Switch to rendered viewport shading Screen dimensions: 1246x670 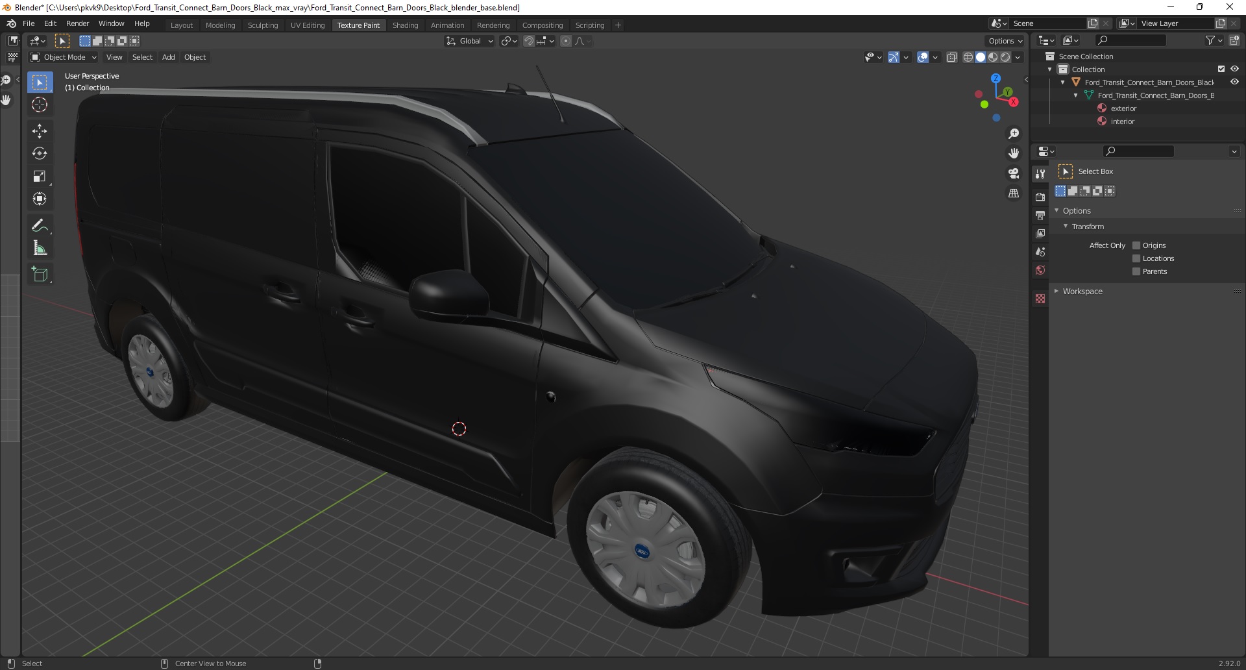point(1005,57)
